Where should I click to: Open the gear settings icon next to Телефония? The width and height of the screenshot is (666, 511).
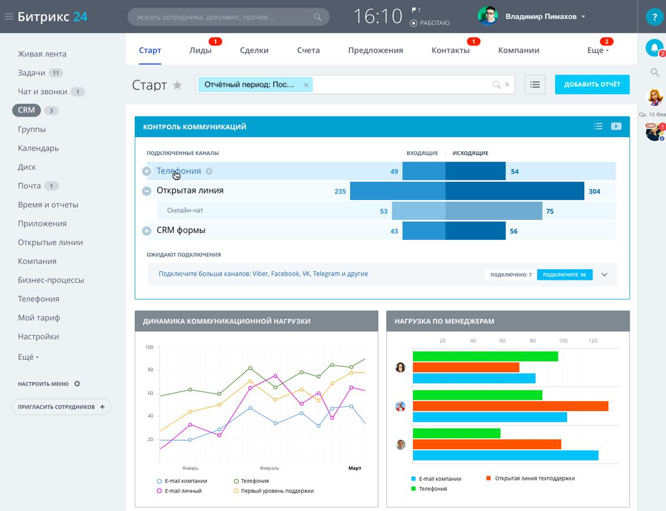click(209, 171)
